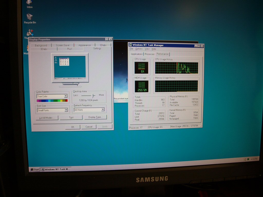Screen dimensions: 263x197
Task: Click the taskbar clock showing 4:10 PM
Action: [x=254, y=159]
